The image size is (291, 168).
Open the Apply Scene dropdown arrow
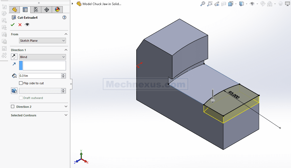275,4
